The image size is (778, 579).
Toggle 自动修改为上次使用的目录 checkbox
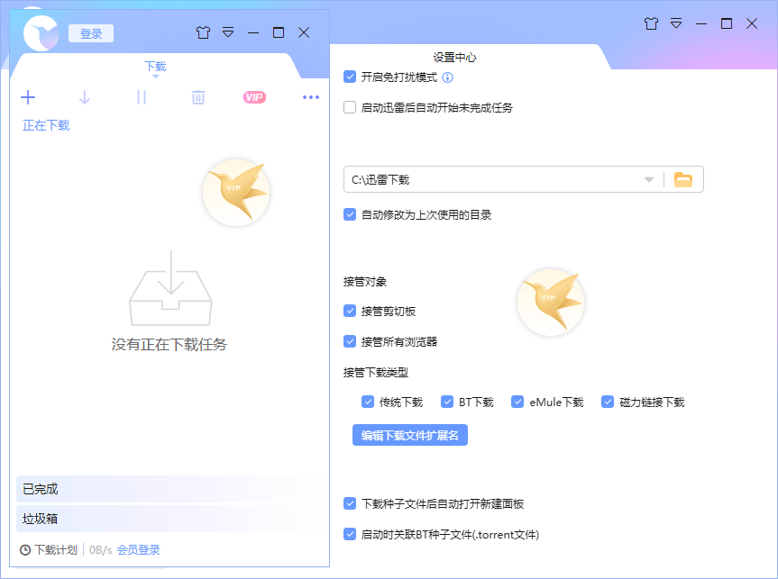click(350, 214)
